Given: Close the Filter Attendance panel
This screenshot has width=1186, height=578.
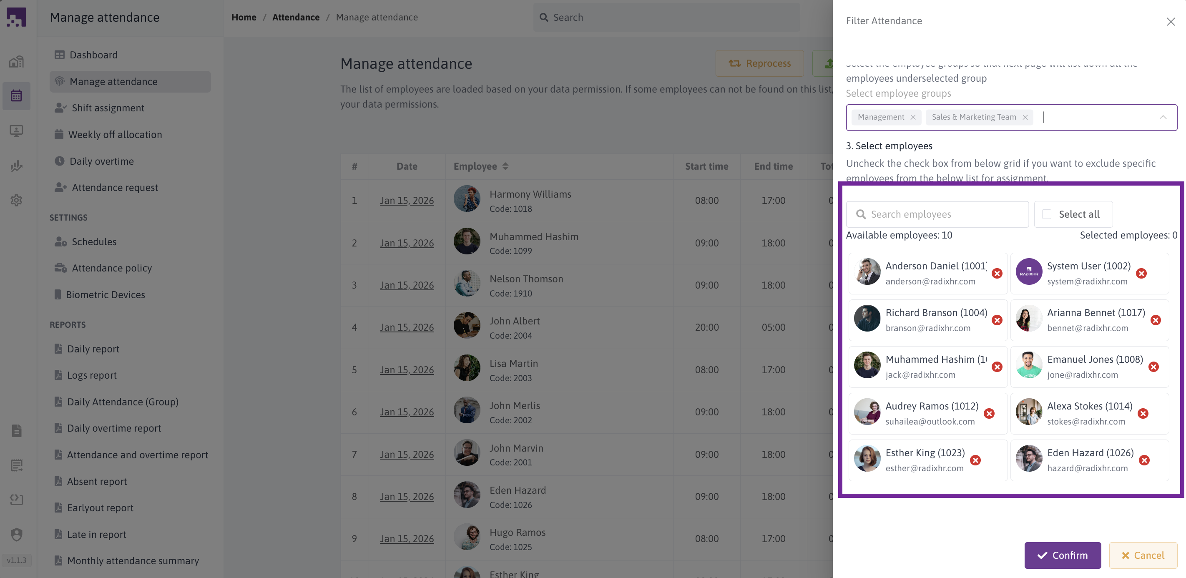Looking at the screenshot, I should (1171, 21).
